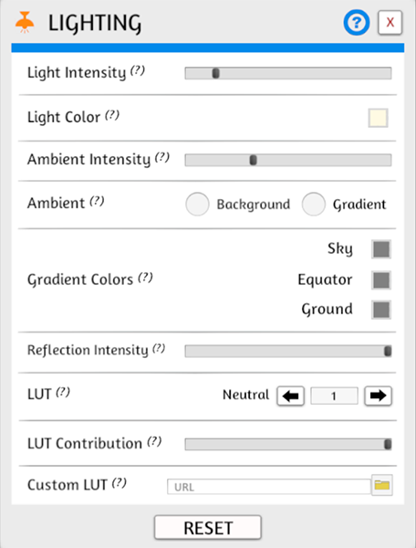Click the Custom LUT URL field
This screenshot has height=548, width=416.
pyautogui.click(x=269, y=487)
